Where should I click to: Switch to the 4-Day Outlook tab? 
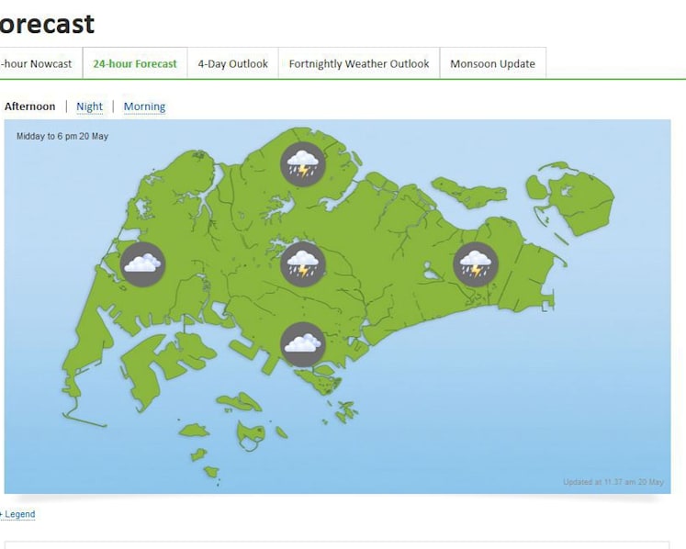pos(232,63)
